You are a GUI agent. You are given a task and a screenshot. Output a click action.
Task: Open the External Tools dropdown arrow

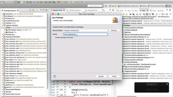(56, 2)
